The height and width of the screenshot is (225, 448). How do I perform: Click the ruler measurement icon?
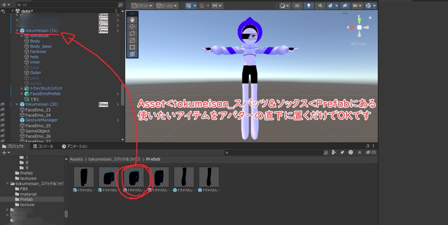tap(215, 5)
